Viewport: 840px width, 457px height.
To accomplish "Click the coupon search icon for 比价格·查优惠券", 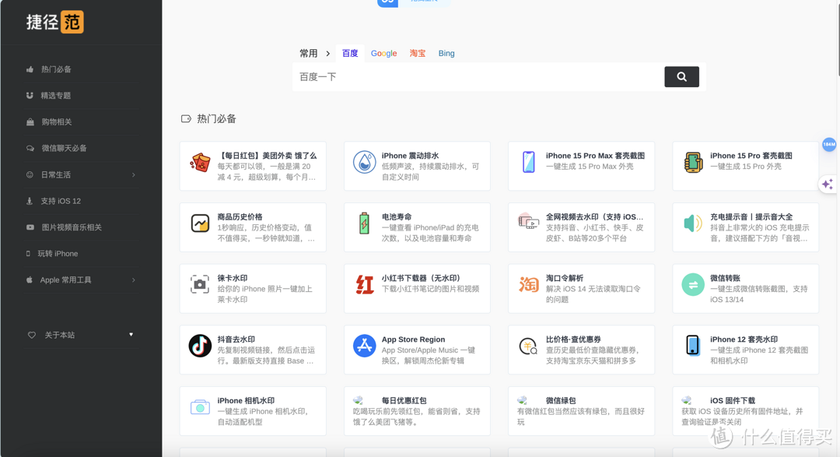I will tap(528, 346).
